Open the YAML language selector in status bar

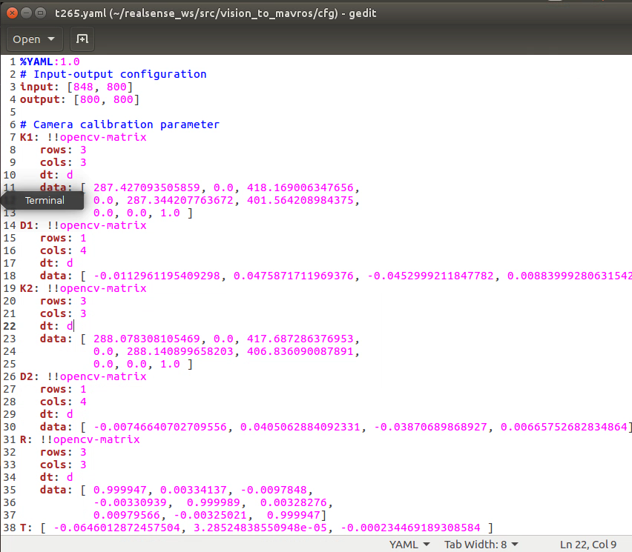tap(409, 545)
